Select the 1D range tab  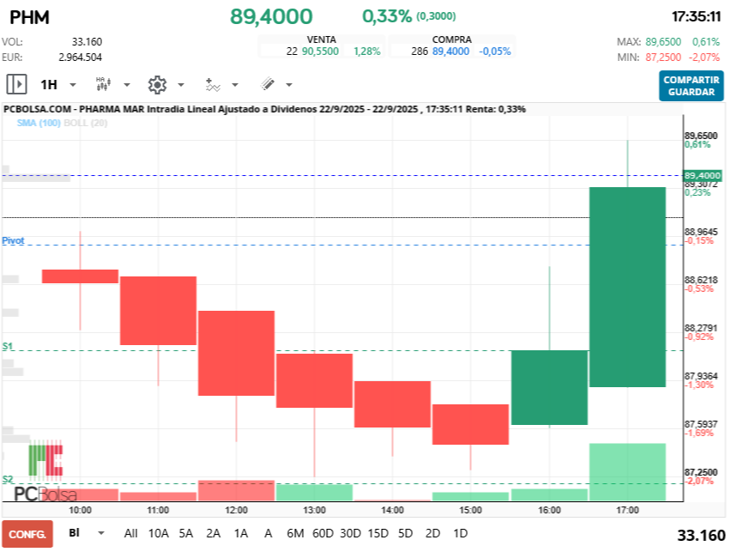coord(461,533)
